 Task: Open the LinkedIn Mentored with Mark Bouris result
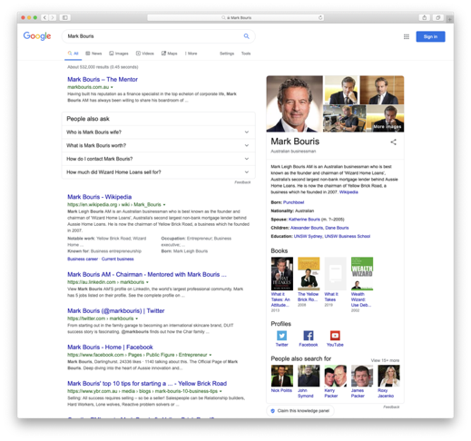pos(147,274)
